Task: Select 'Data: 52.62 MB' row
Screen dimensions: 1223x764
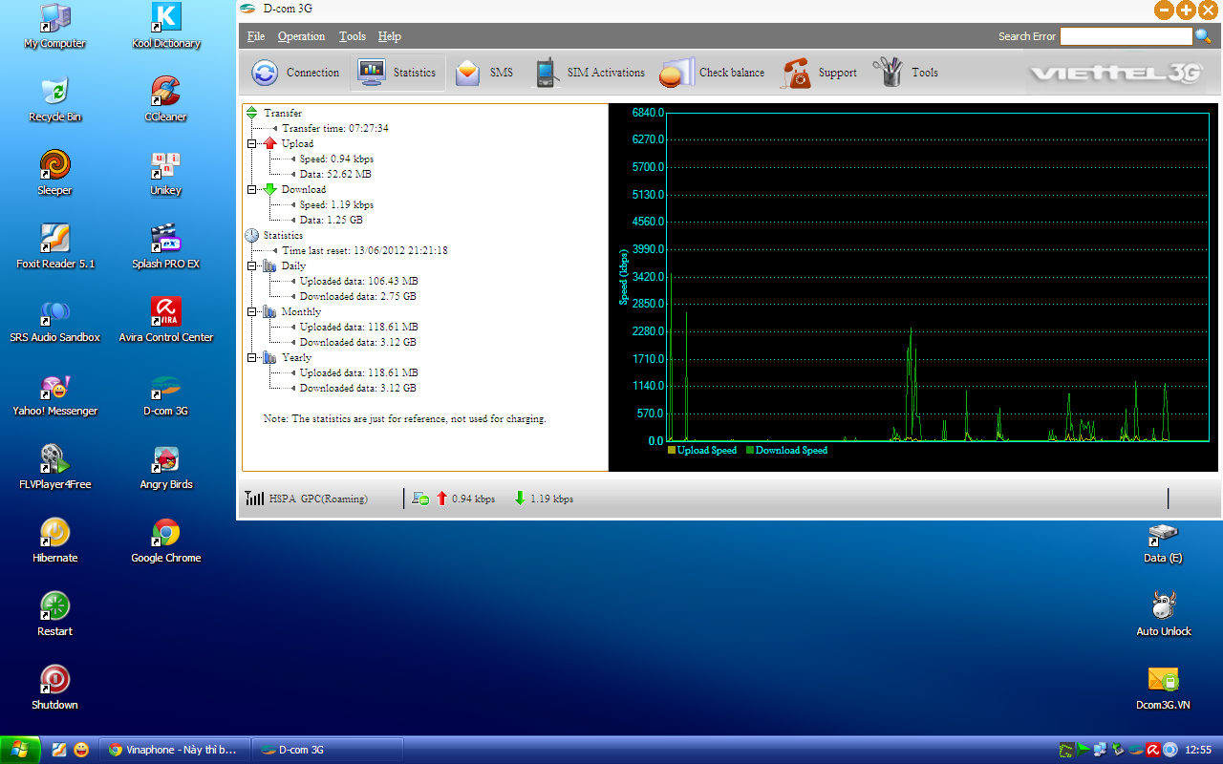Action: [335, 174]
